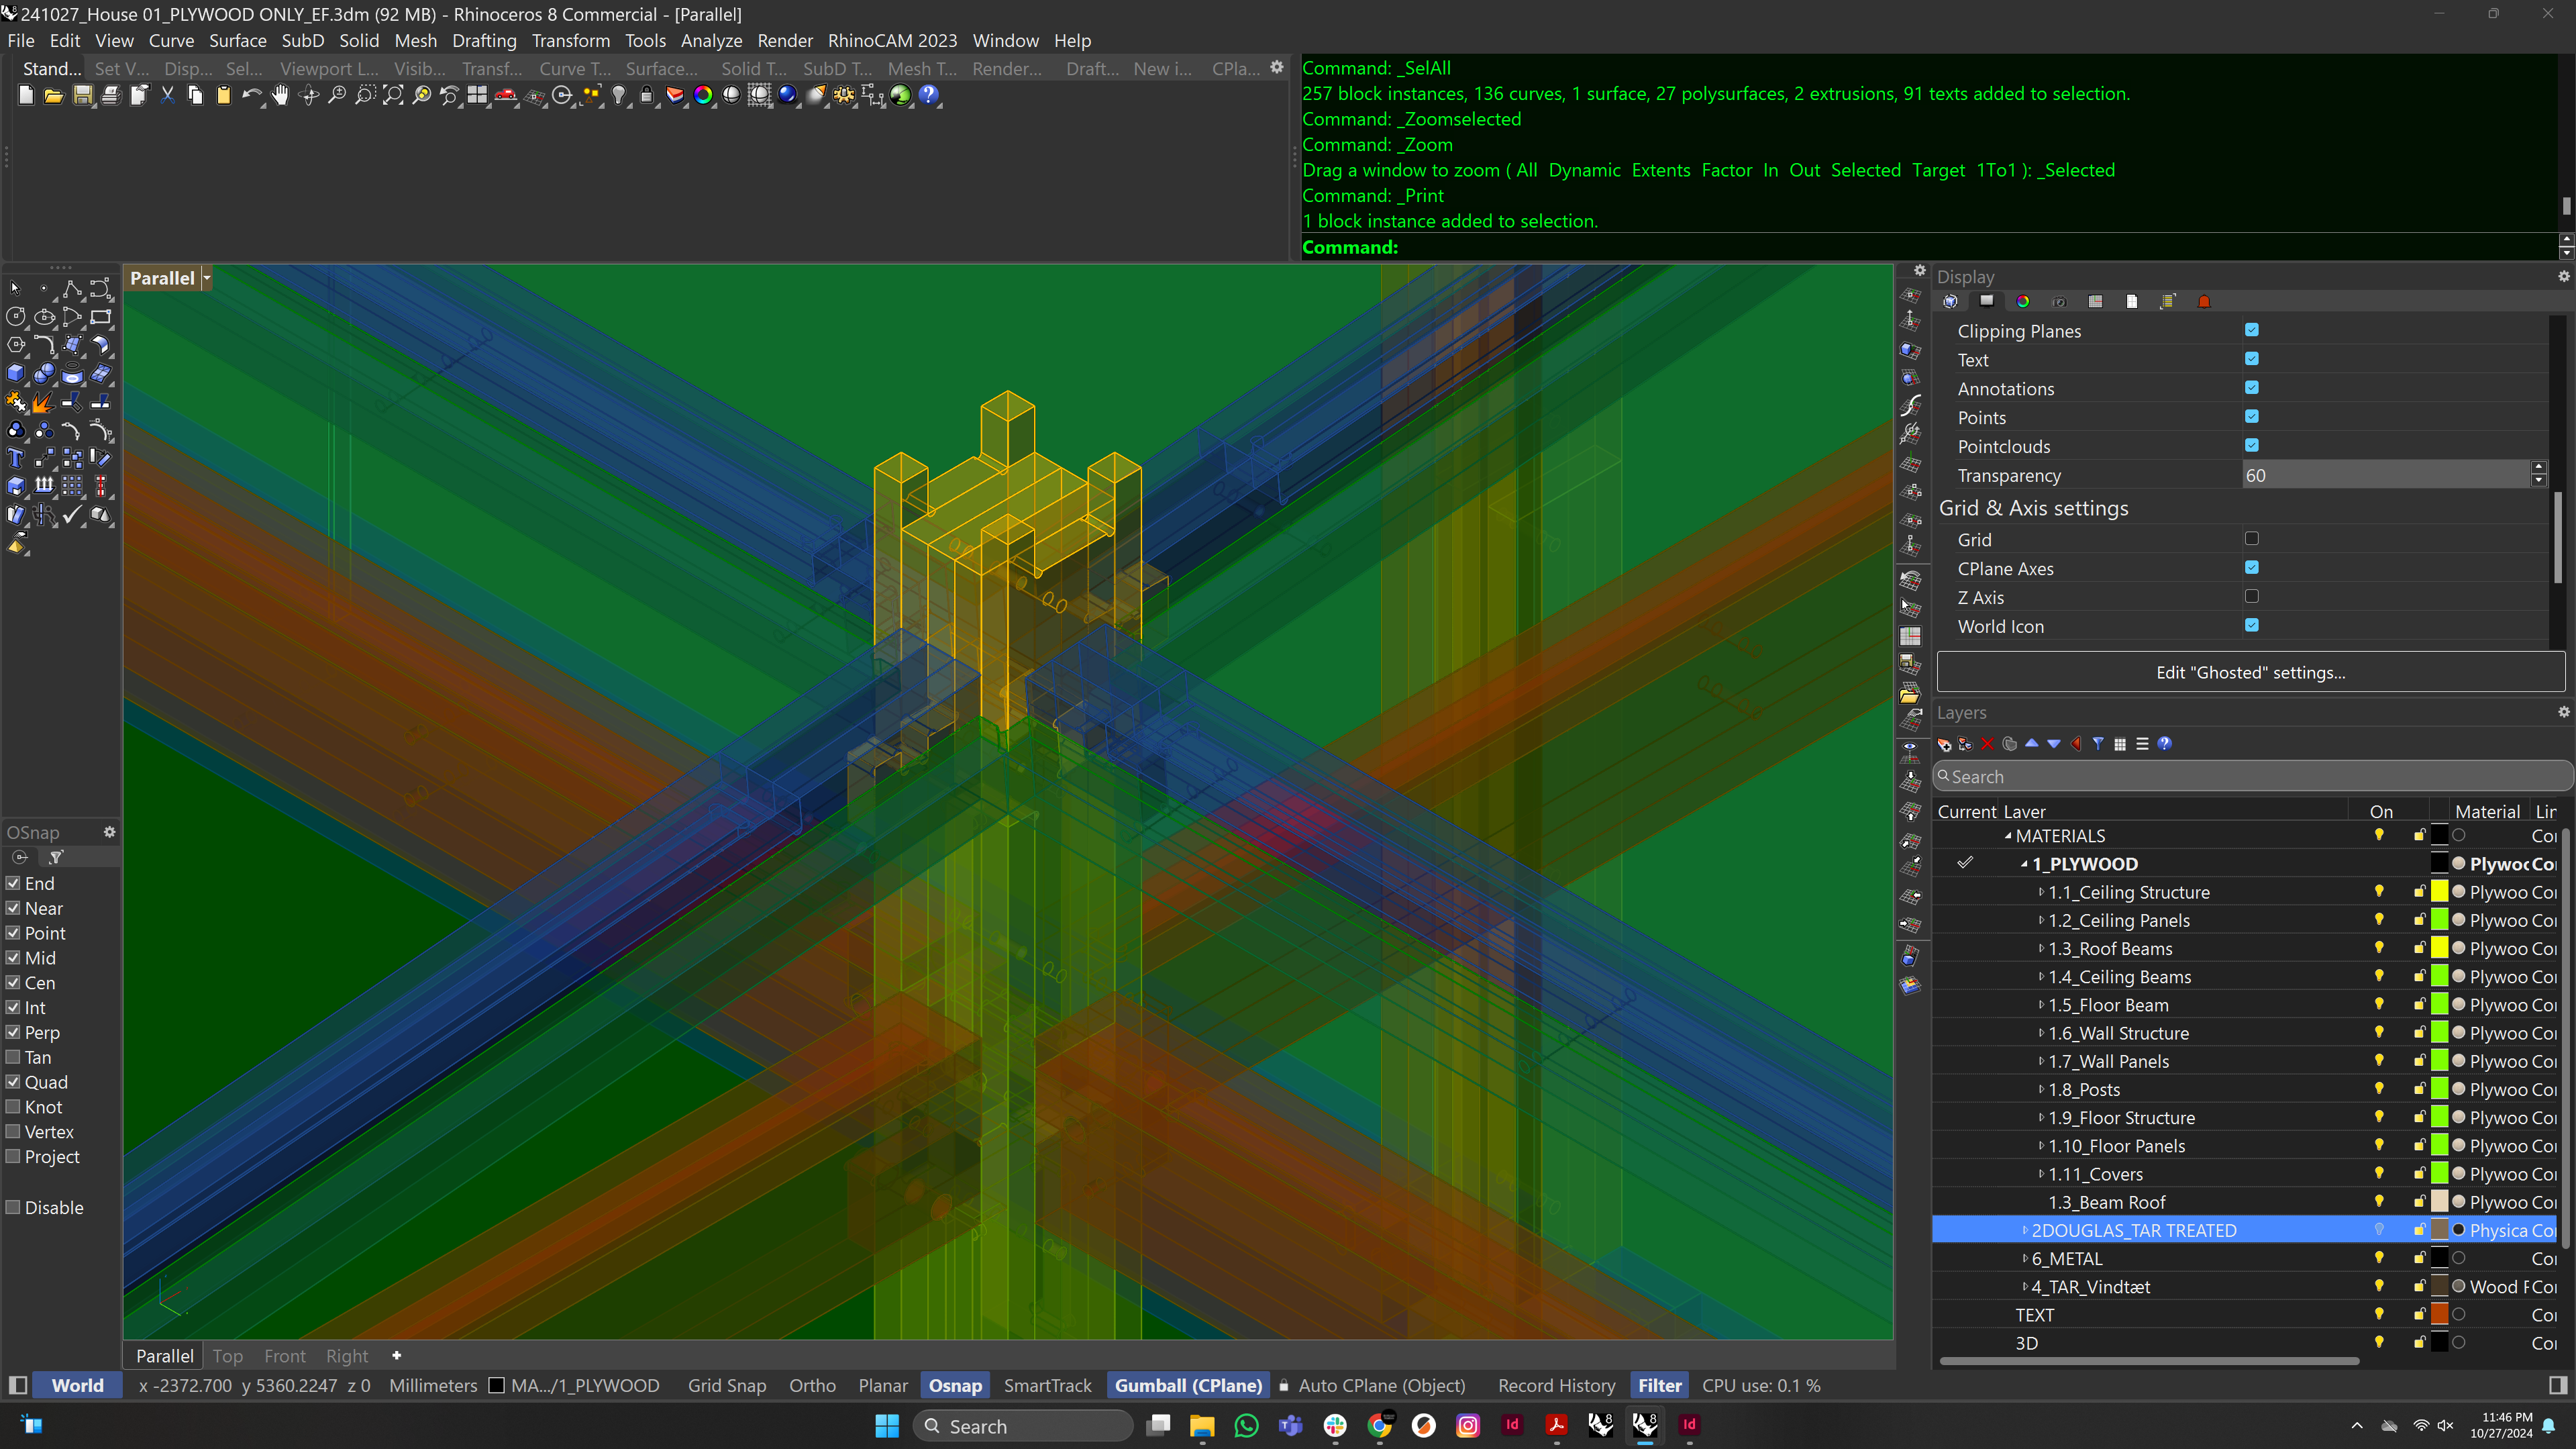Click the Layers panel search field
This screenshot has height=1449, width=2576.
2250,777
